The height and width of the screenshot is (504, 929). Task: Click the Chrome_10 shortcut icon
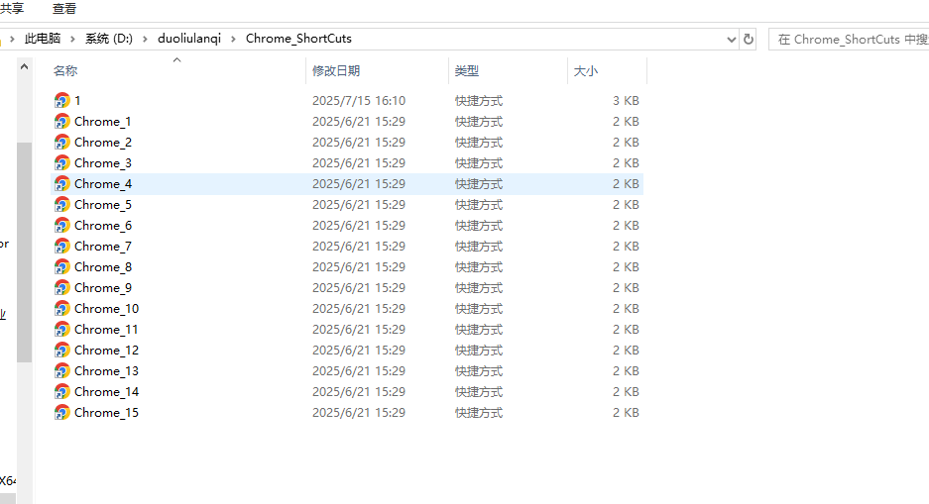[62, 309]
